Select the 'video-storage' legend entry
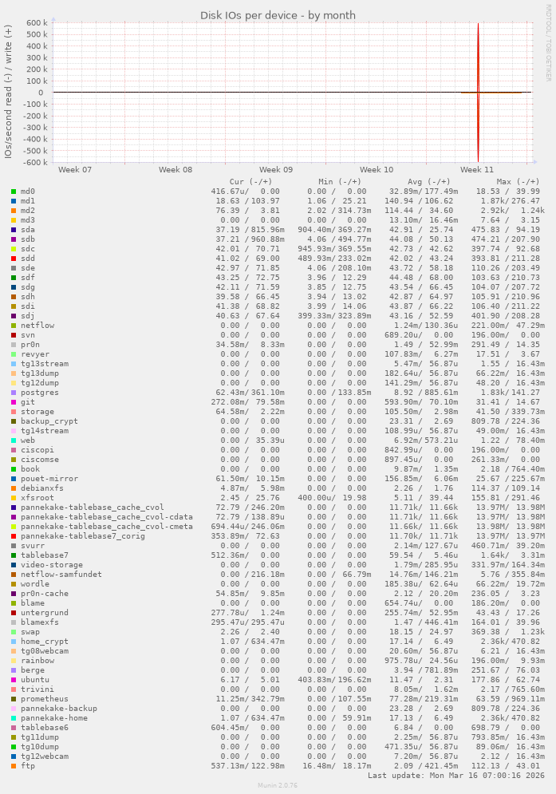The height and width of the screenshot is (794, 556). (52, 565)
